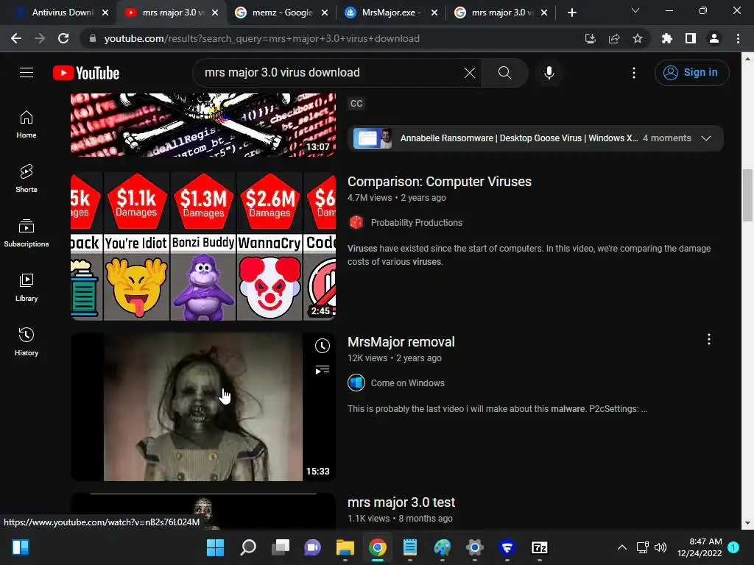Show hidden system tray icons
Screen dimensions: 754x565
[621, 547]
